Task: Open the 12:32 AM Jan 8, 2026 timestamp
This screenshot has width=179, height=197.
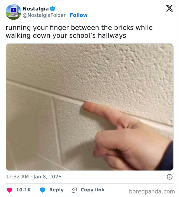Action: 33,177
